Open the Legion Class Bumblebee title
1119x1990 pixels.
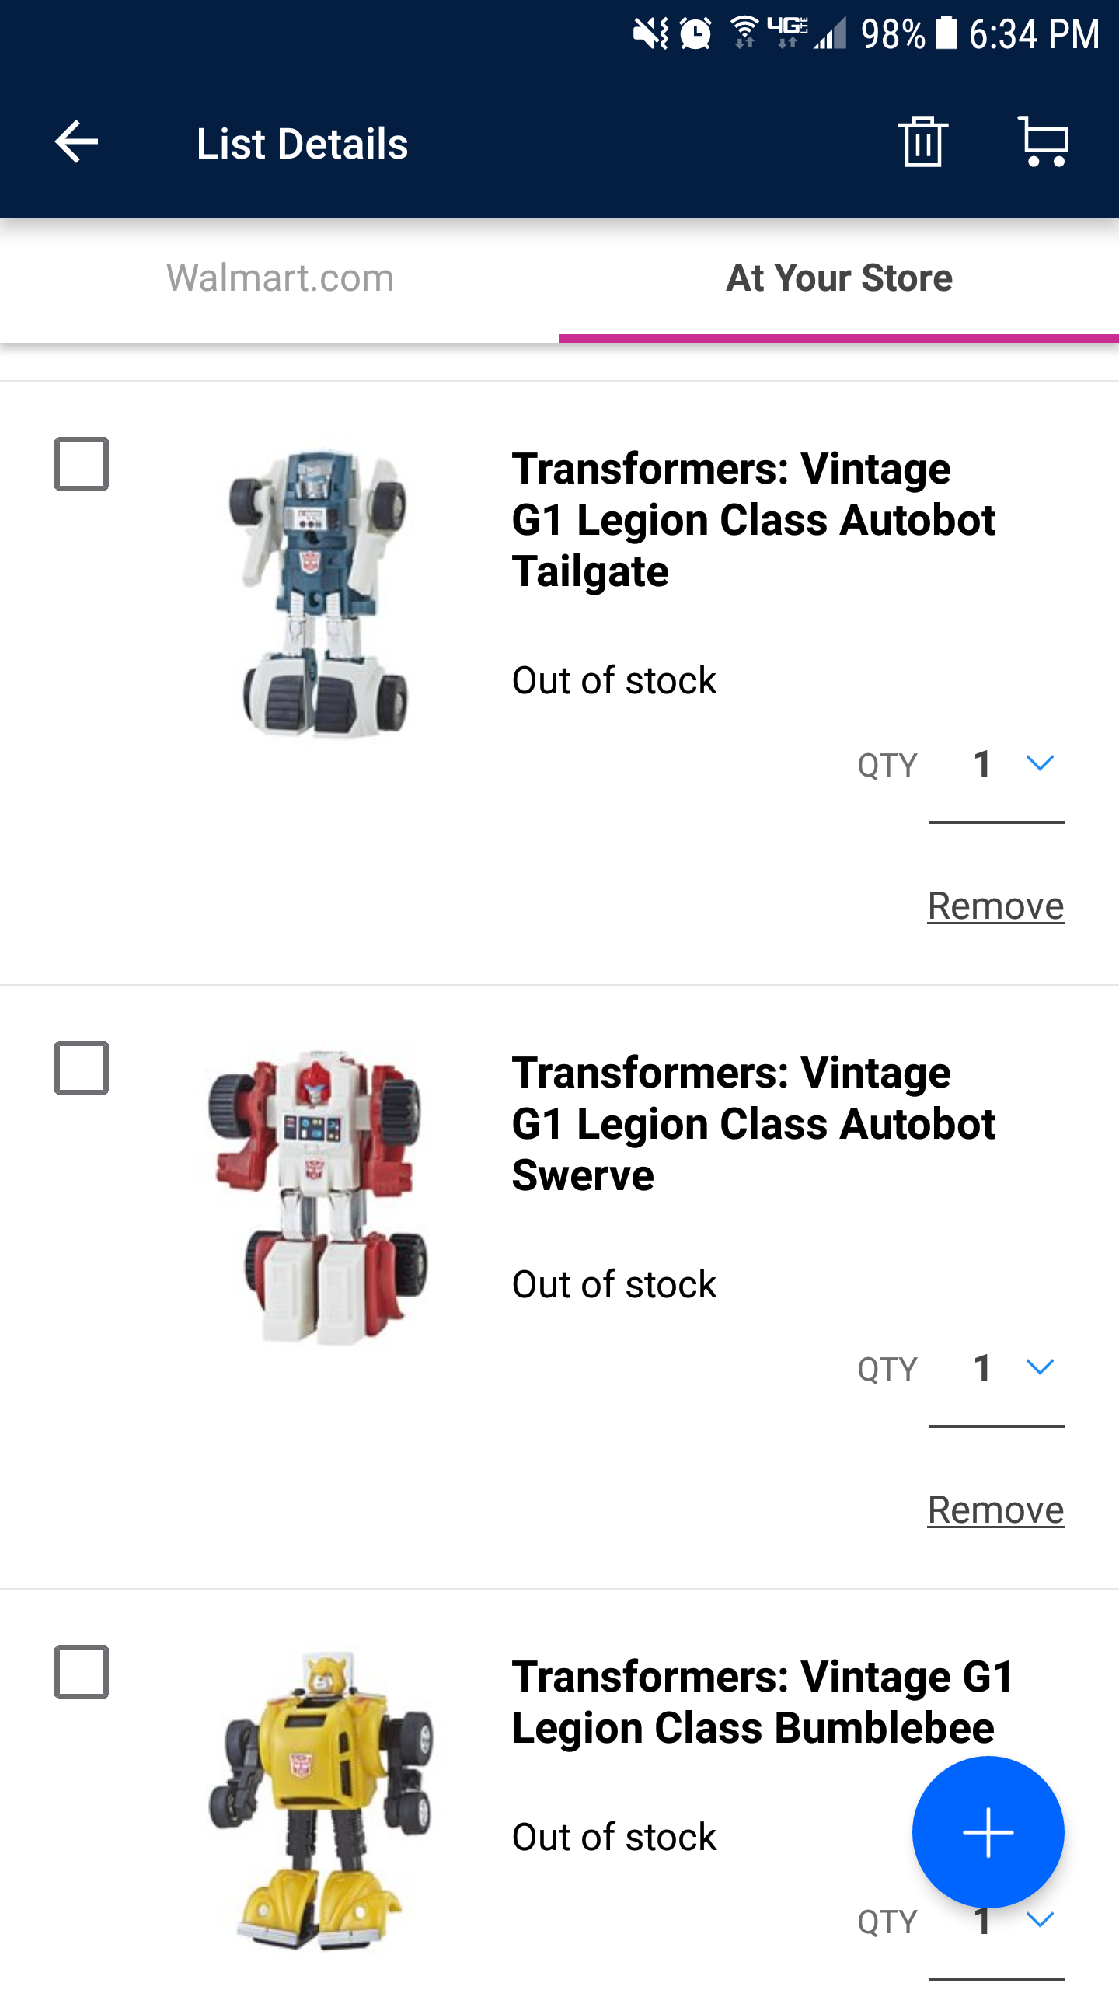click(762, 1702)
